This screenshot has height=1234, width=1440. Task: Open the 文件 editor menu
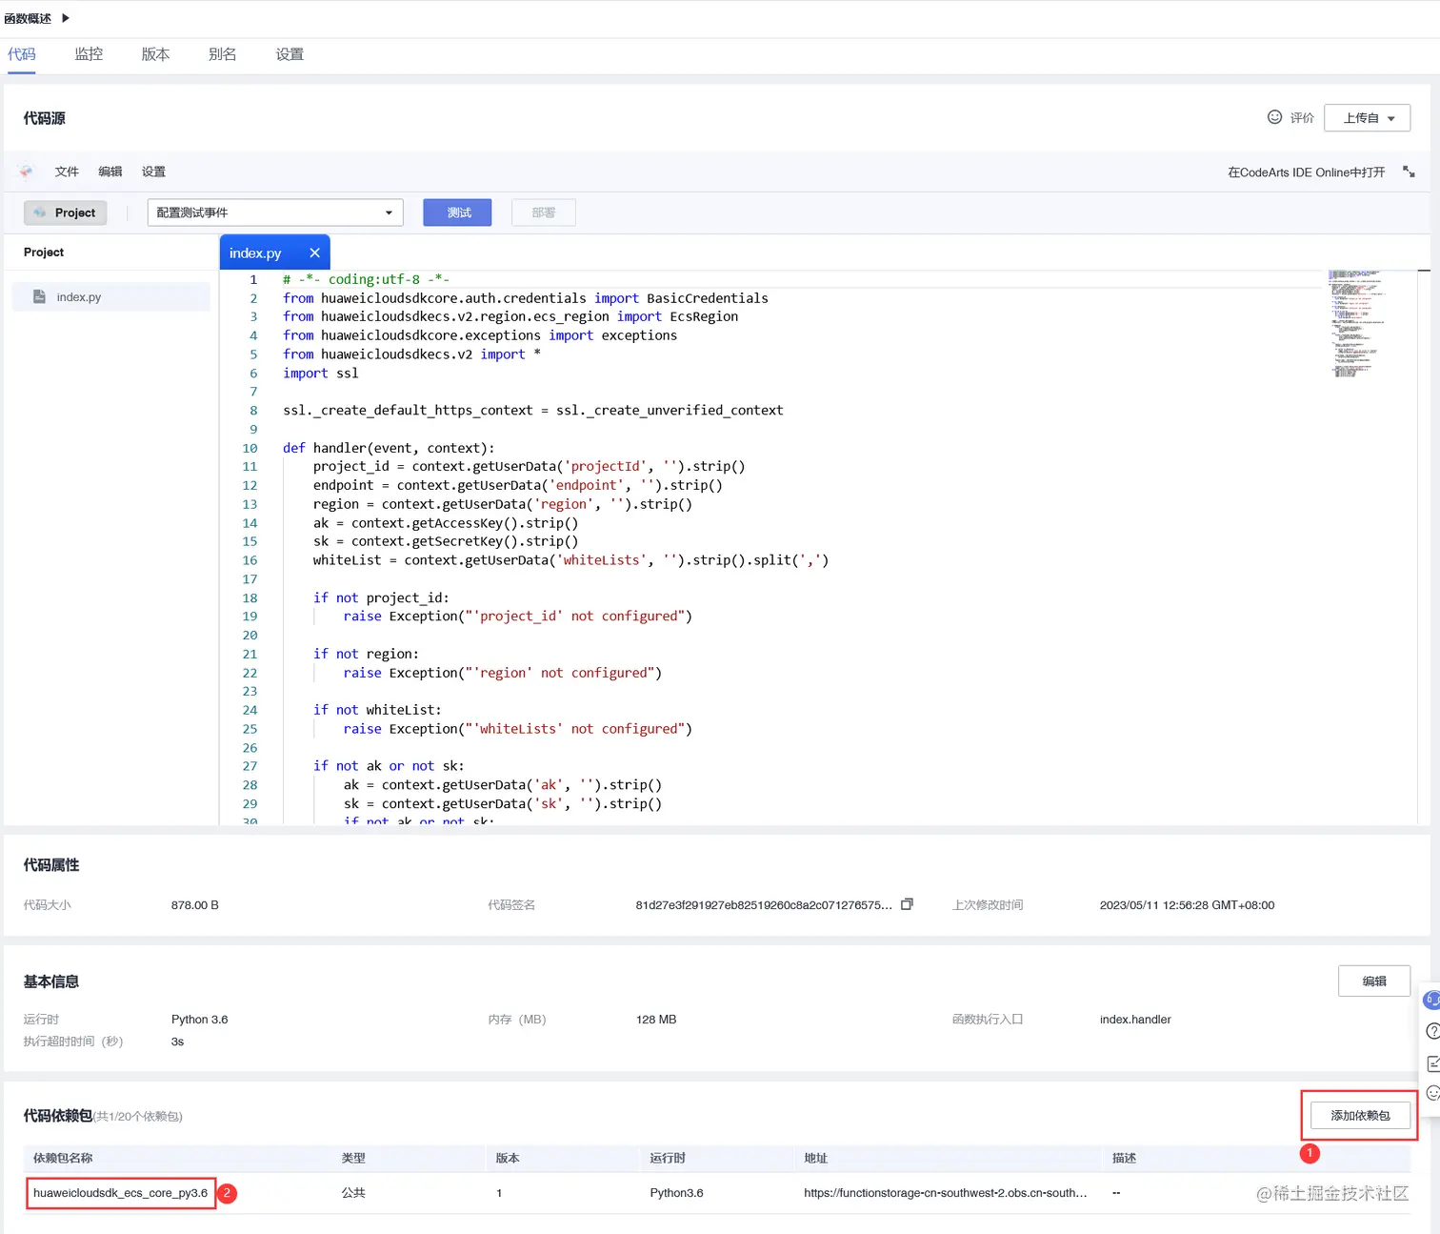pyautogui.click(x=67, y=172)
